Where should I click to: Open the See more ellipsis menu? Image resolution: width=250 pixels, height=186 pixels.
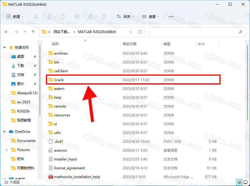(x=171, y=16)
